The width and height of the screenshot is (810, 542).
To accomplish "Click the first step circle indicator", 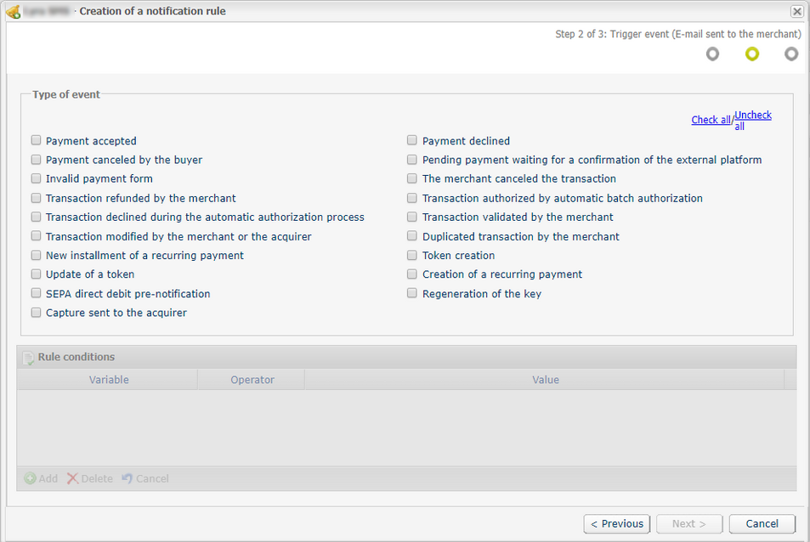I will [712, 54].
